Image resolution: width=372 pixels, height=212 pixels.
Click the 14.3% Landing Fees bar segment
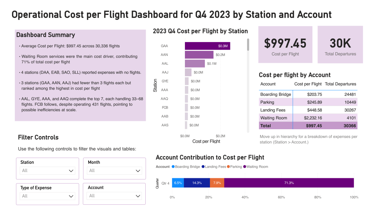point(197,183)
